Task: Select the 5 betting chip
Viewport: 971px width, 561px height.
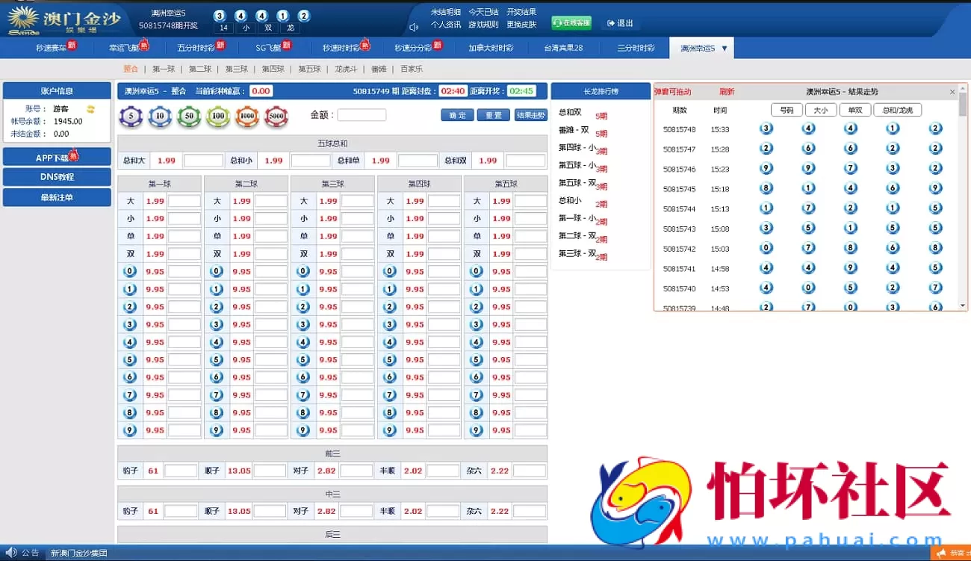Action: point(131,116)
